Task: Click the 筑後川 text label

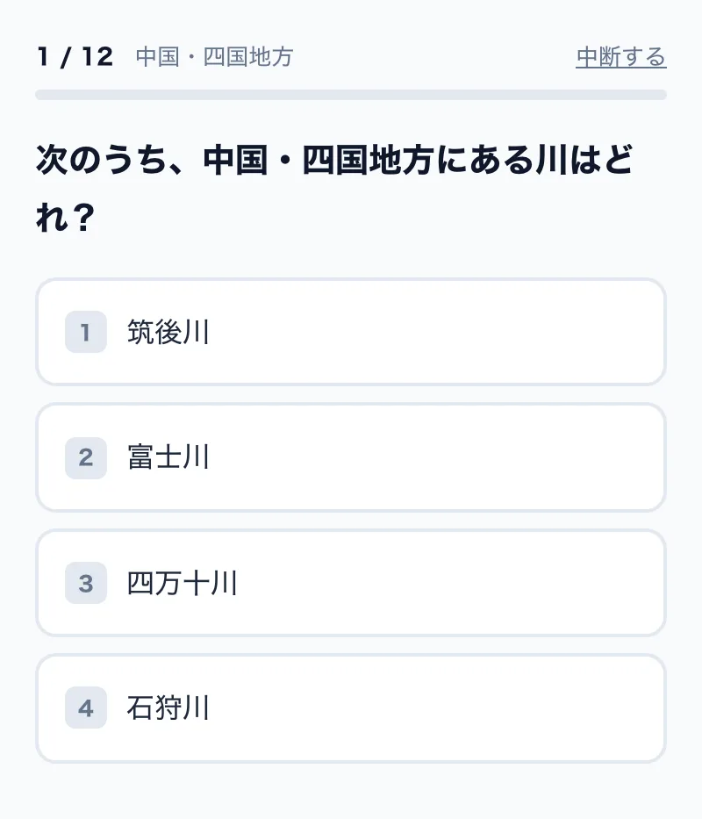Action: click(168, 332)
